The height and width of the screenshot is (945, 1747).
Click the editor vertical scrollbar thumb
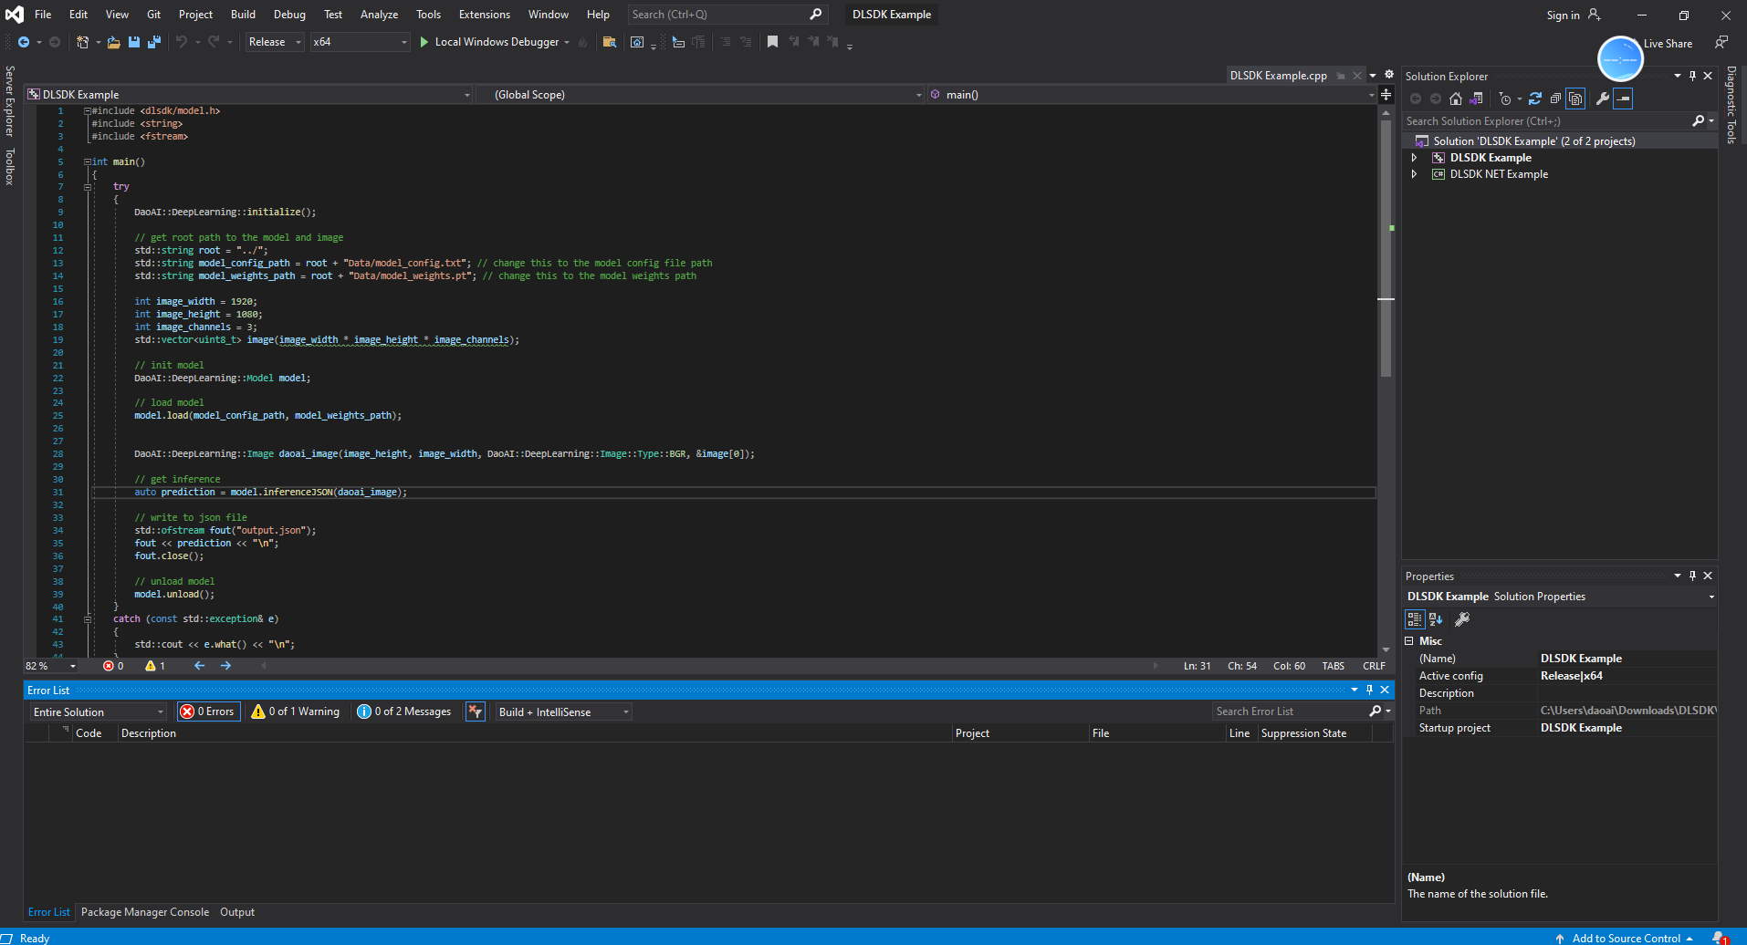1386,246
